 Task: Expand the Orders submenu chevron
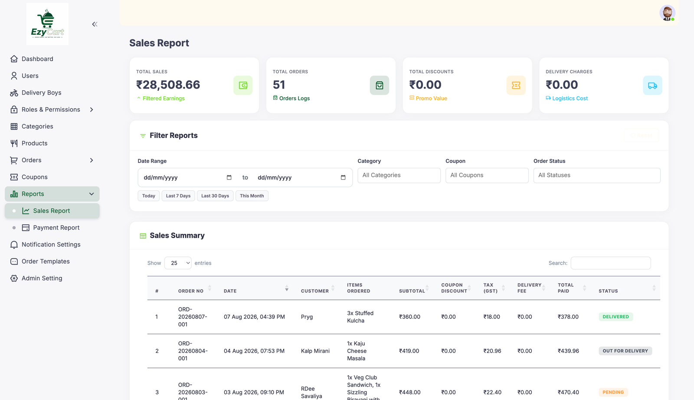coord(92,161)
